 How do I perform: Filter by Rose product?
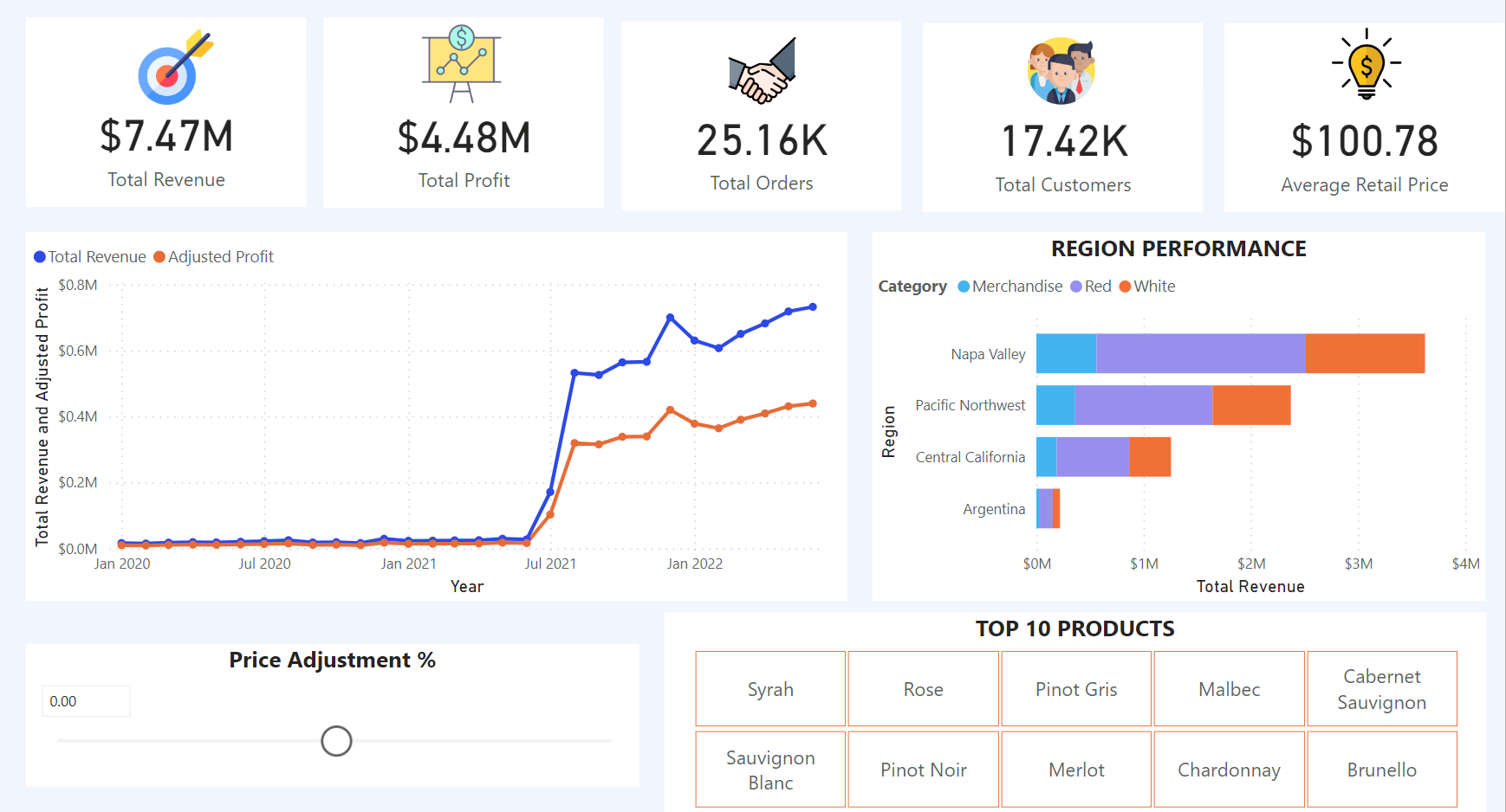pyautogui.click(x=924, y=689)
